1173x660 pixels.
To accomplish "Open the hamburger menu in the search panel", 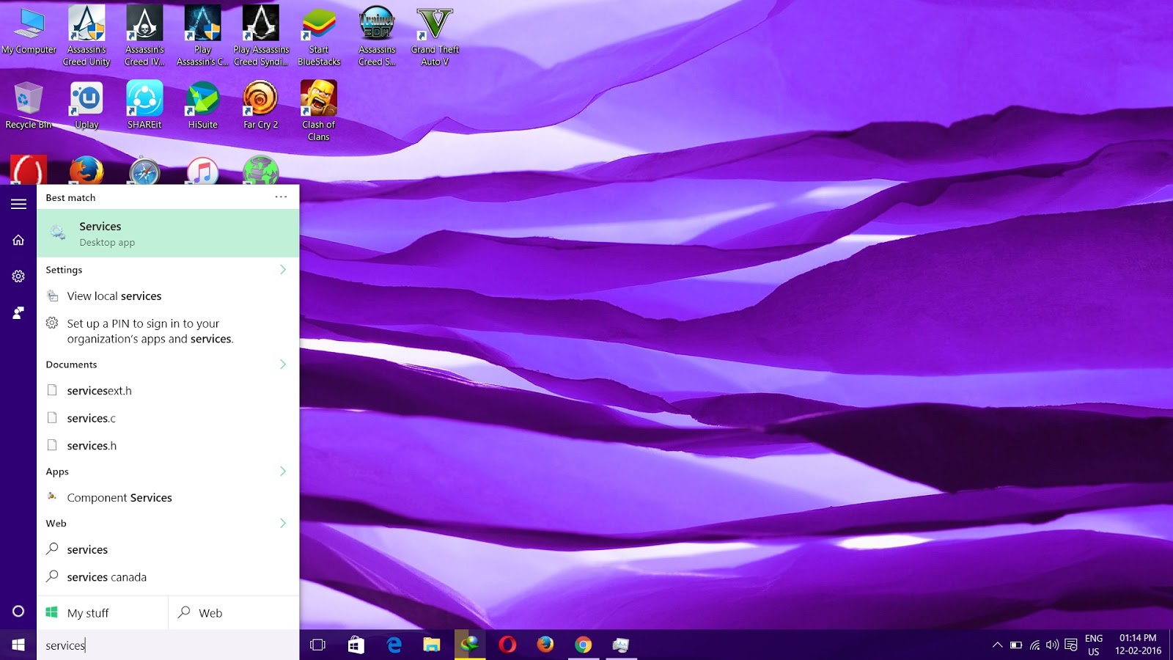I will 18,205.
